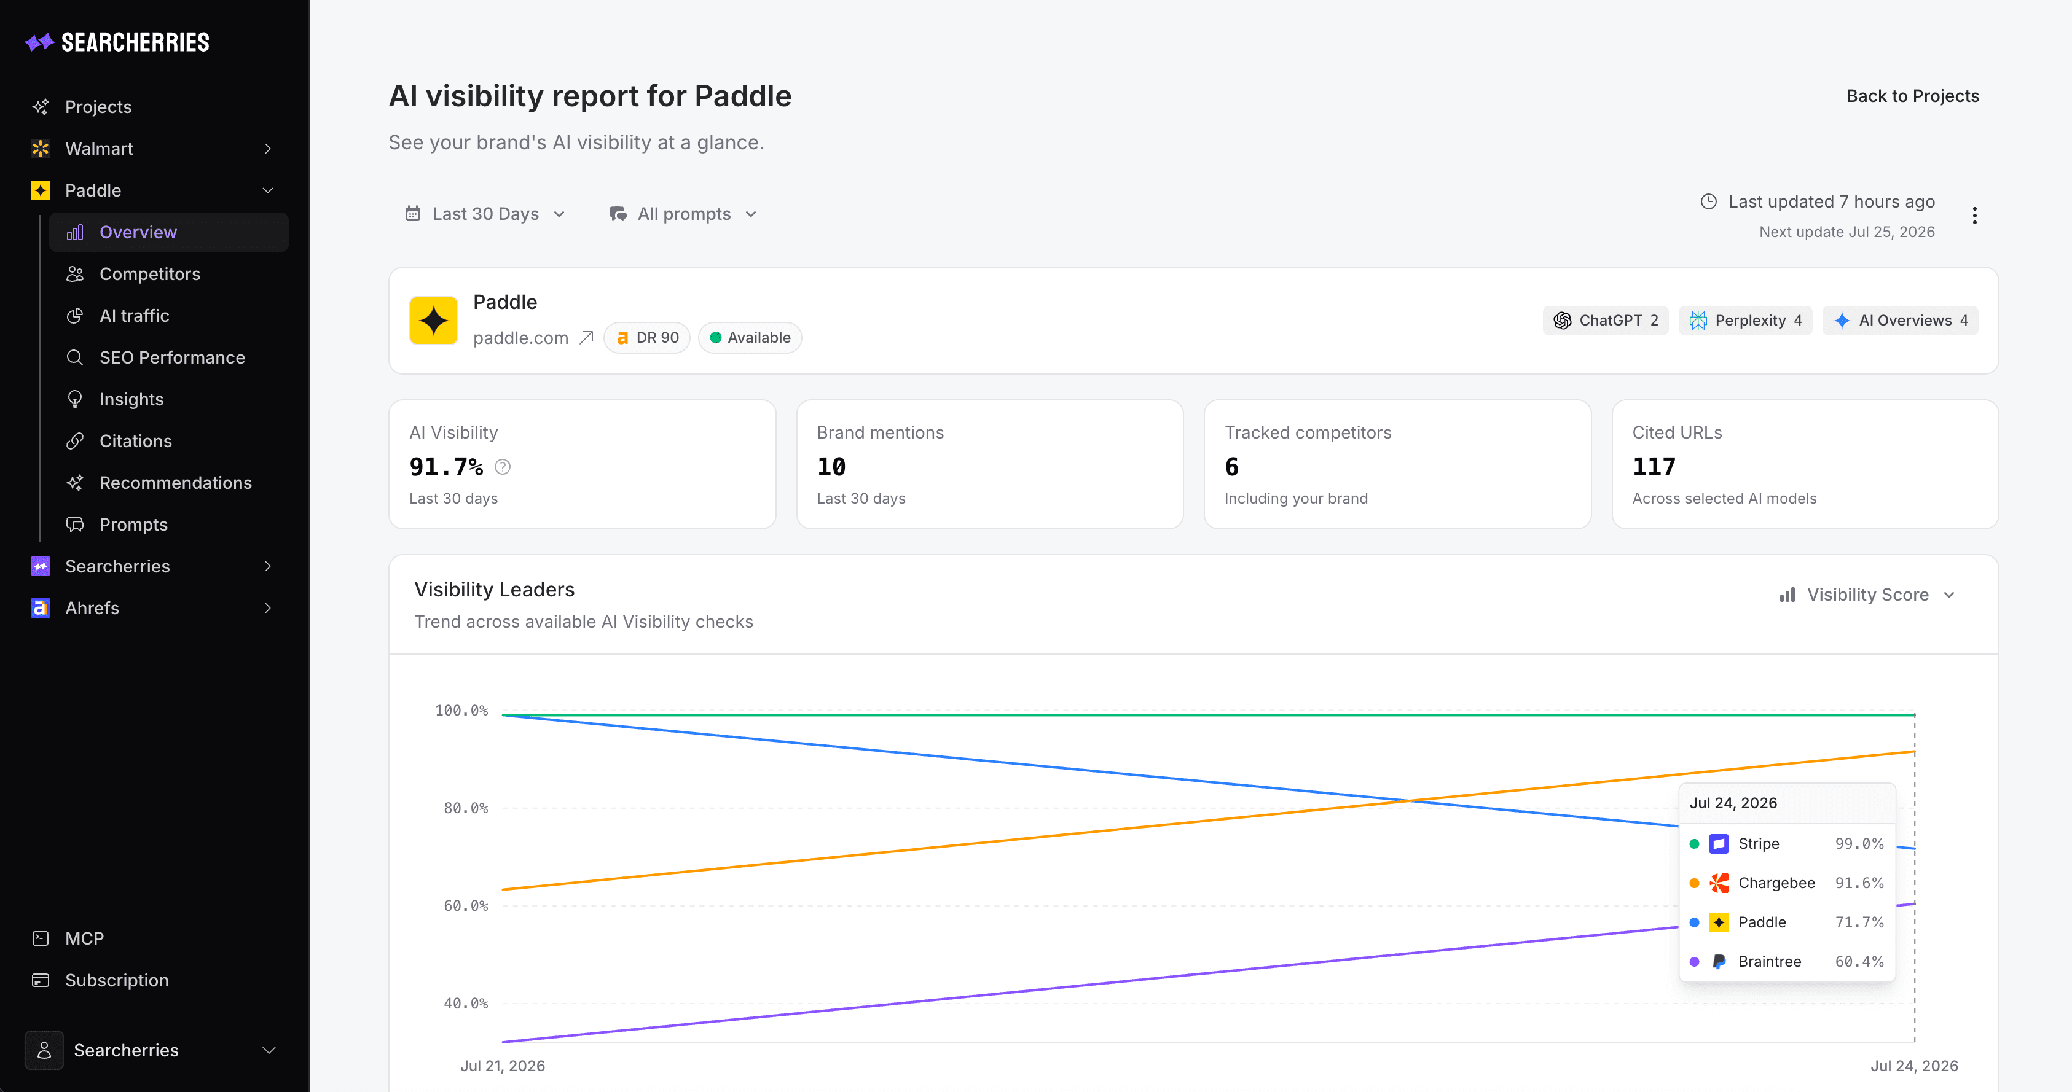Open the Insights page

[x=169, y=400]
